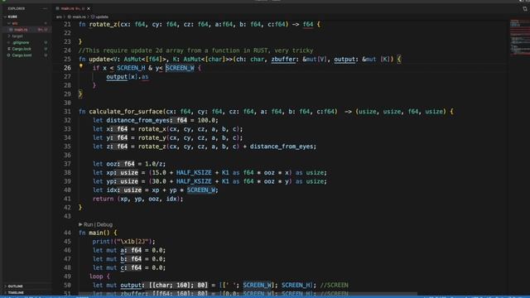Screen dimensions: 530x298
Task: Click line number 37 in the gutter
Action: tap(67, 164)
